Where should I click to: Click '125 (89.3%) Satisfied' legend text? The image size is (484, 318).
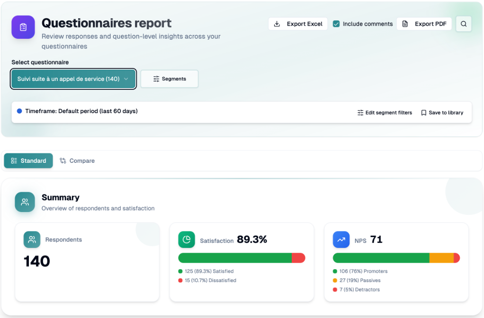click(209, 272)
